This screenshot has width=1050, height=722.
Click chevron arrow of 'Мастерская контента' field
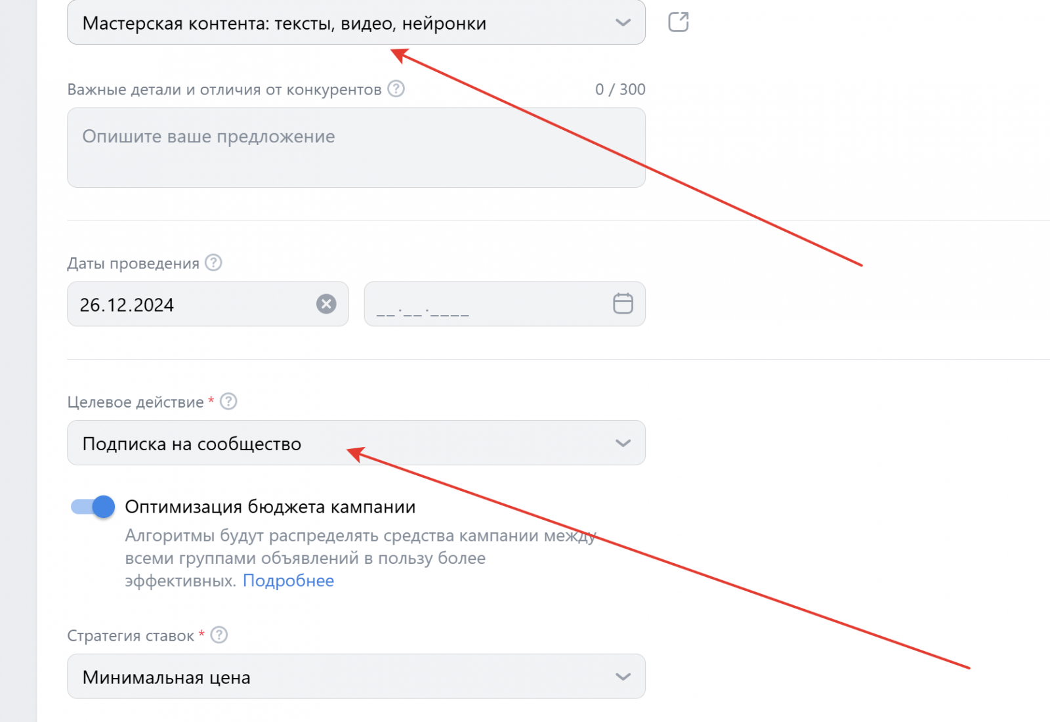[x=623, y=23]
